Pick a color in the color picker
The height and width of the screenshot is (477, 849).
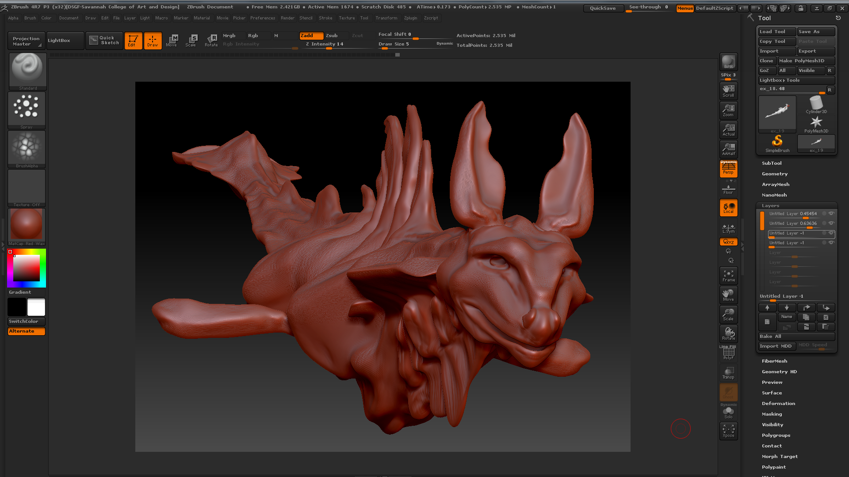27,268
